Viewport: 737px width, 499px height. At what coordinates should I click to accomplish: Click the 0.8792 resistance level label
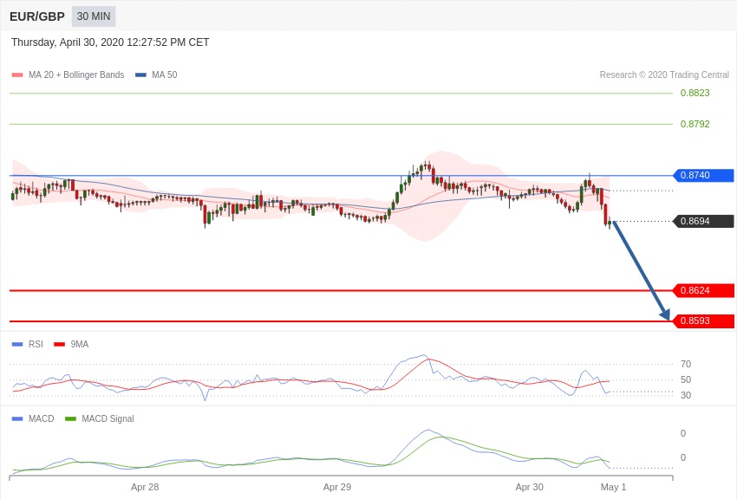(x=695, y=124)
